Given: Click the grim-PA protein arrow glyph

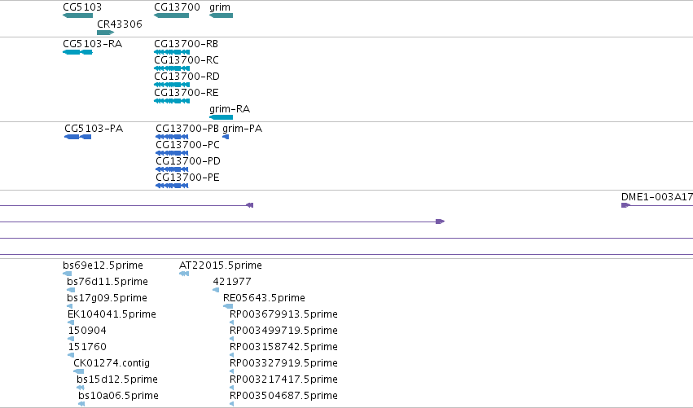Looking at the screenshot, I should tap(226, 137).
